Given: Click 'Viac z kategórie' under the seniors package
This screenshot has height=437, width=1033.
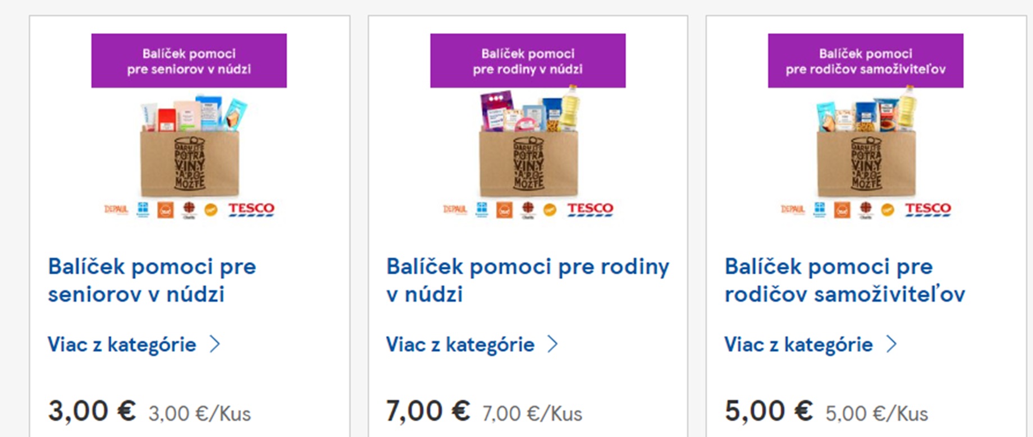Looking at the screenshot, I should coord(122,344).
